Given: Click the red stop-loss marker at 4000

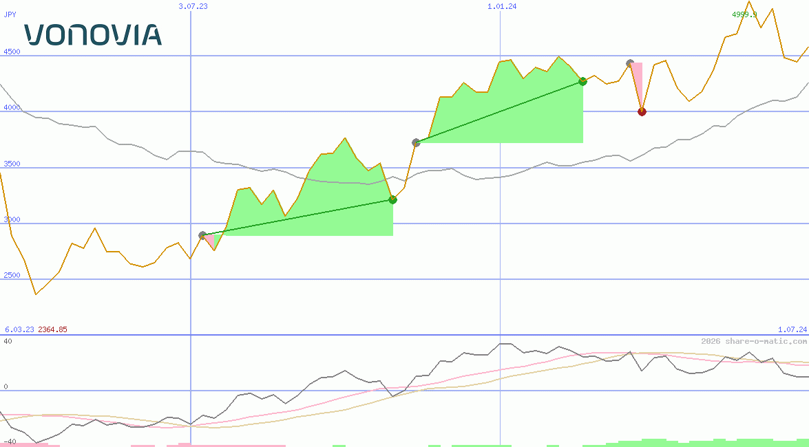Looking at the screenshot, I should tap(642, 111).
